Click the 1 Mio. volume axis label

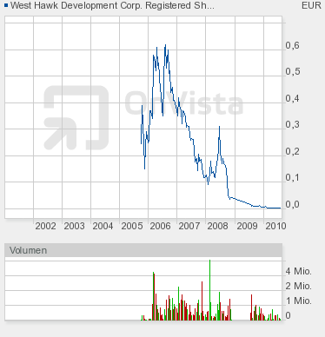coord(298,301)
